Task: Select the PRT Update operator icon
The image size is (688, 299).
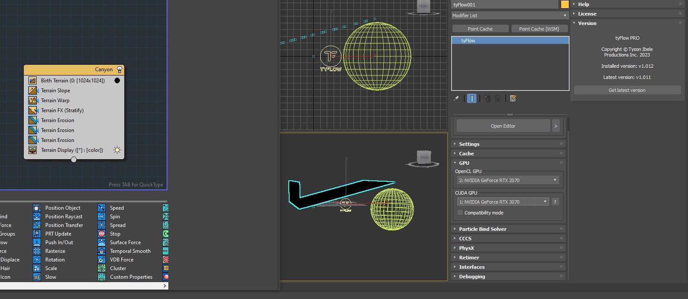Action: (x=37, y=234)
